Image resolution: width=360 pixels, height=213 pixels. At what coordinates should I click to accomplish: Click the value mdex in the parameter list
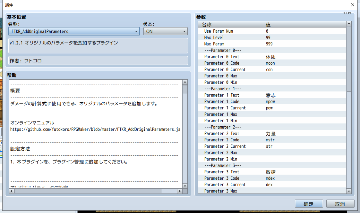pos(270,178)
